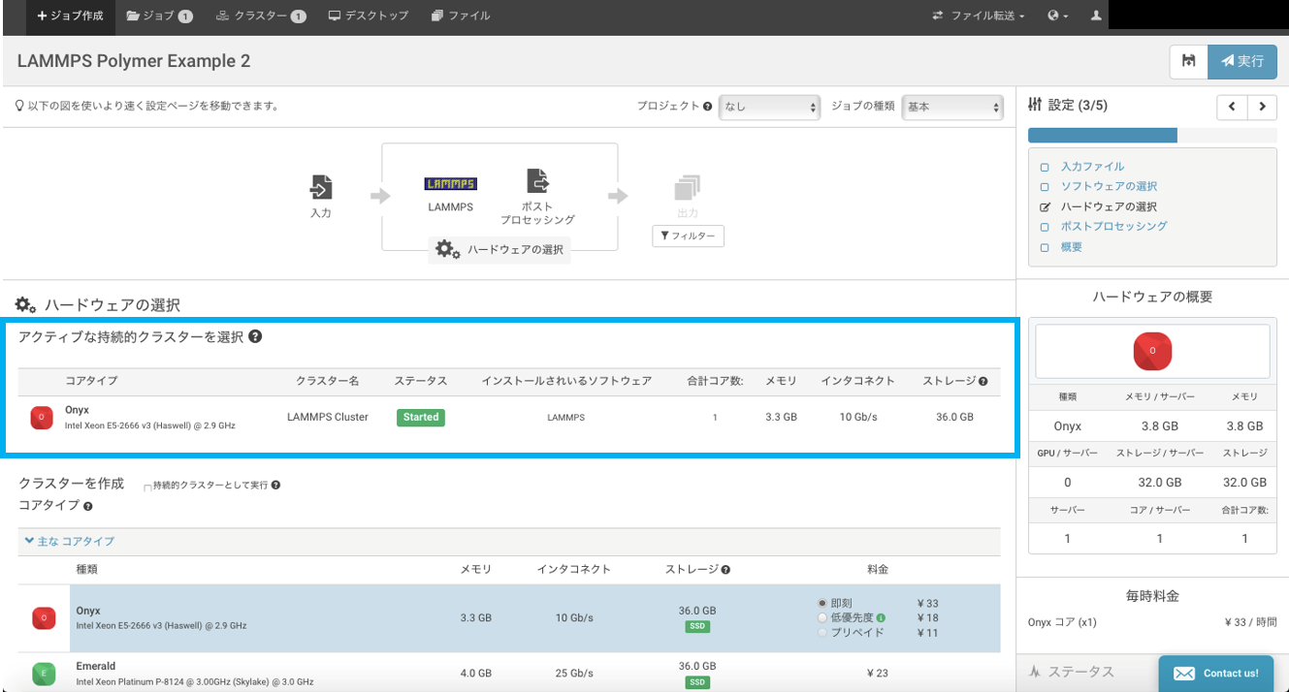This screenshot has width=1289, height=692.
Task: Open クラスター in the top navigation
Action: 261,16
